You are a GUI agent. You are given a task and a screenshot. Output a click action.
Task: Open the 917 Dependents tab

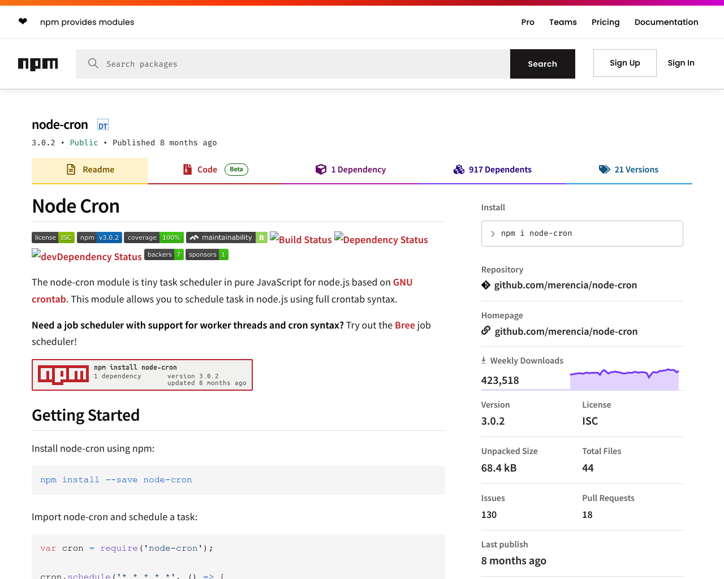(493, 170)
